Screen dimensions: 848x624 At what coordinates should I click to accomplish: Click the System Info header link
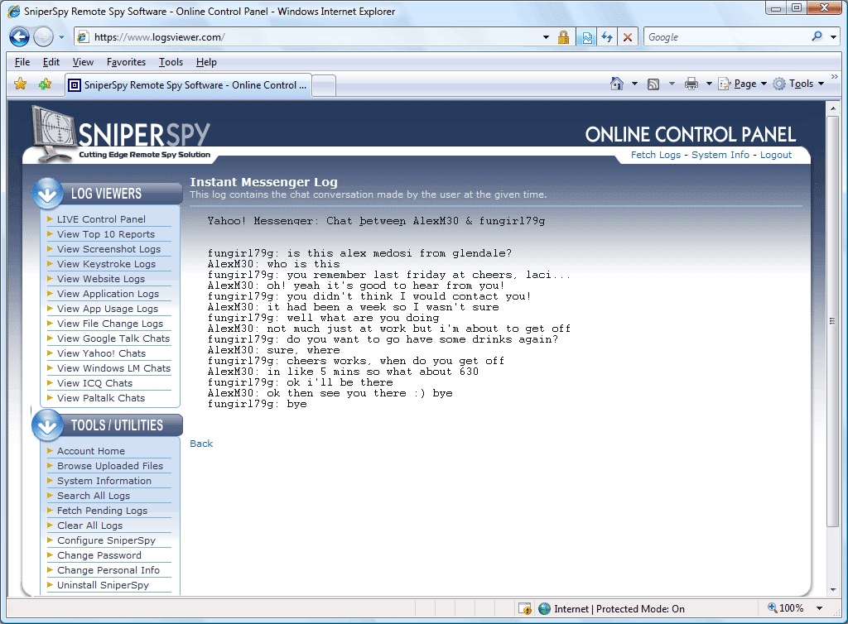click(x=720, y=155)
